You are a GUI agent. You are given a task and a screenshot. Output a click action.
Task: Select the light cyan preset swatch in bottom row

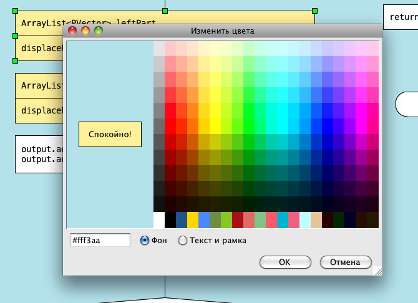click(x=305, y=220)
